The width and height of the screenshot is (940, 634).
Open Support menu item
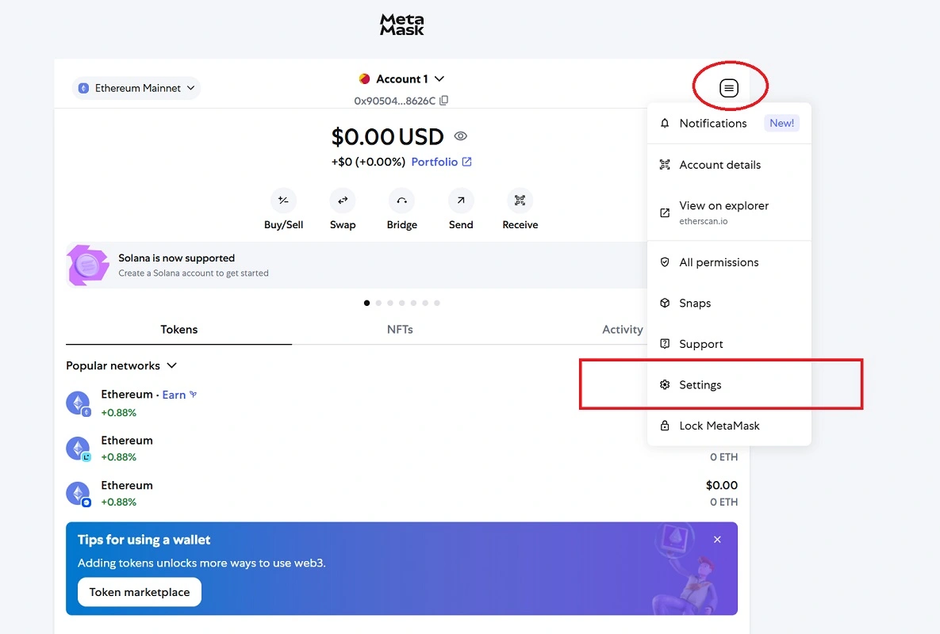729,344
